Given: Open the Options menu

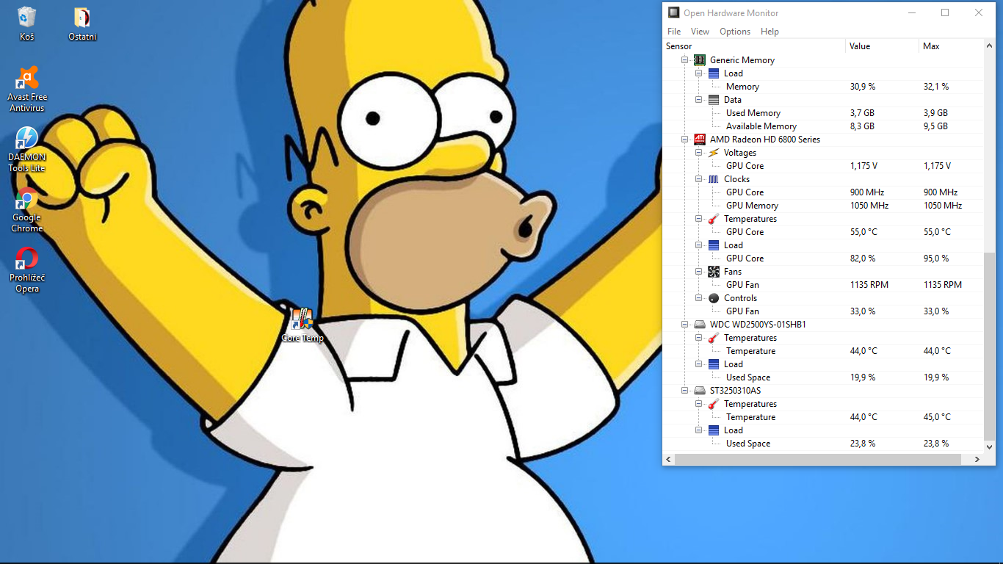Looking at the screenshot, I should tap(734, 32).
